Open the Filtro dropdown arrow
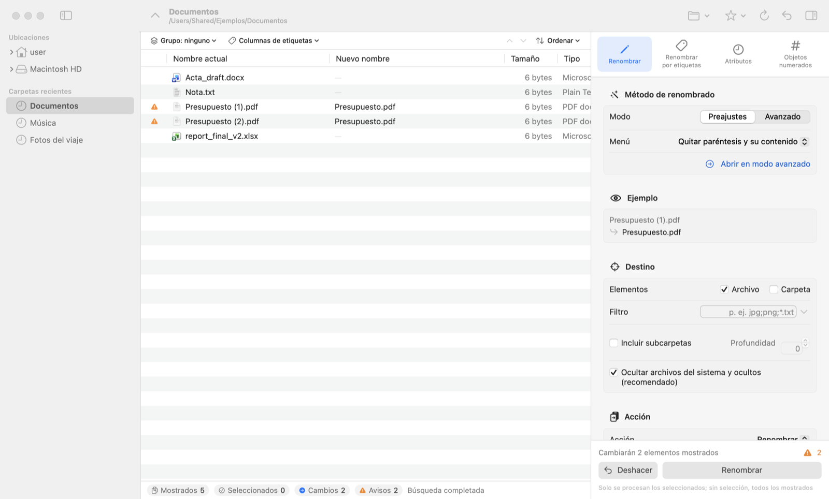829x499 pixels. (x=804, y=312)
